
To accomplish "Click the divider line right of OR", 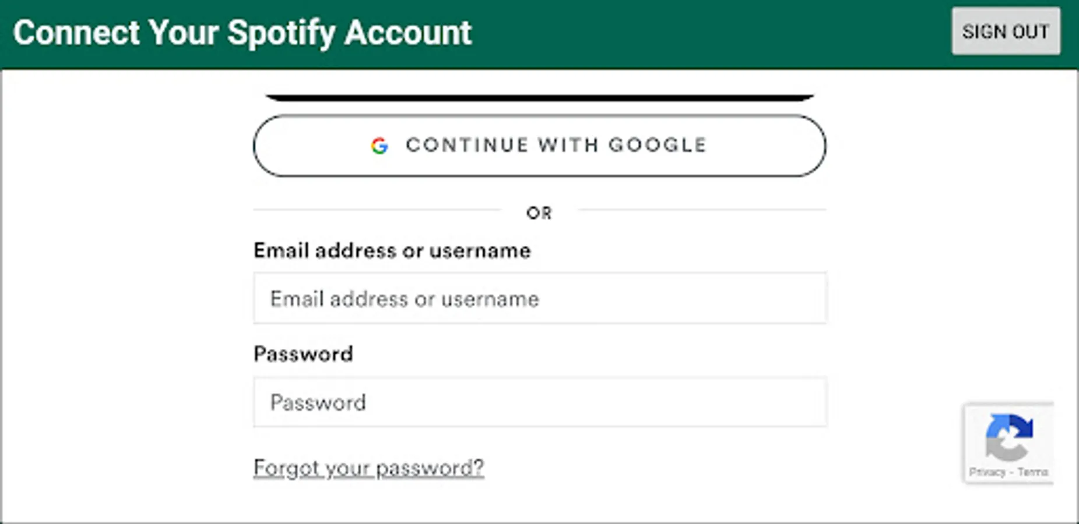I will 702,210.
